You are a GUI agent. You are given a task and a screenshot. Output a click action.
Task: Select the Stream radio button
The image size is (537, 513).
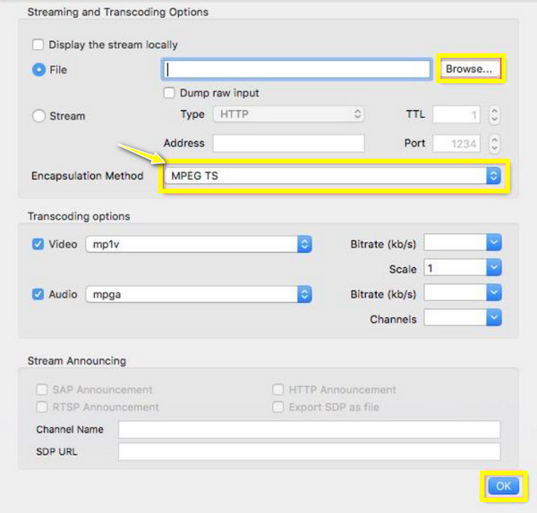coord(38,115)
